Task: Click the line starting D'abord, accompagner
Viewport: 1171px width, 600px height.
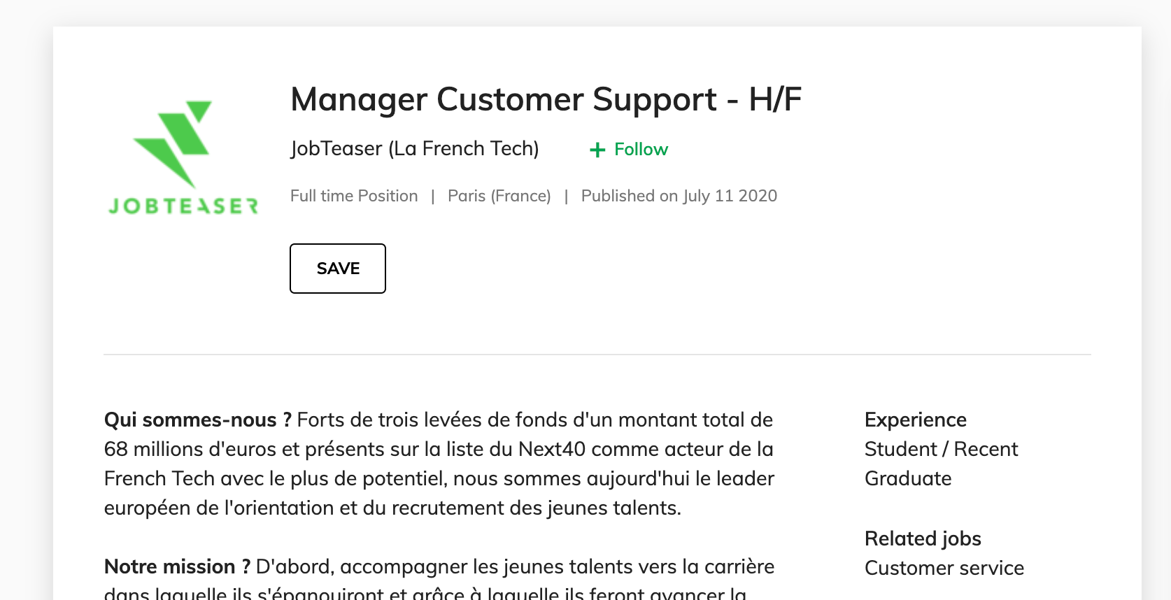Action: tap(515, 566)
